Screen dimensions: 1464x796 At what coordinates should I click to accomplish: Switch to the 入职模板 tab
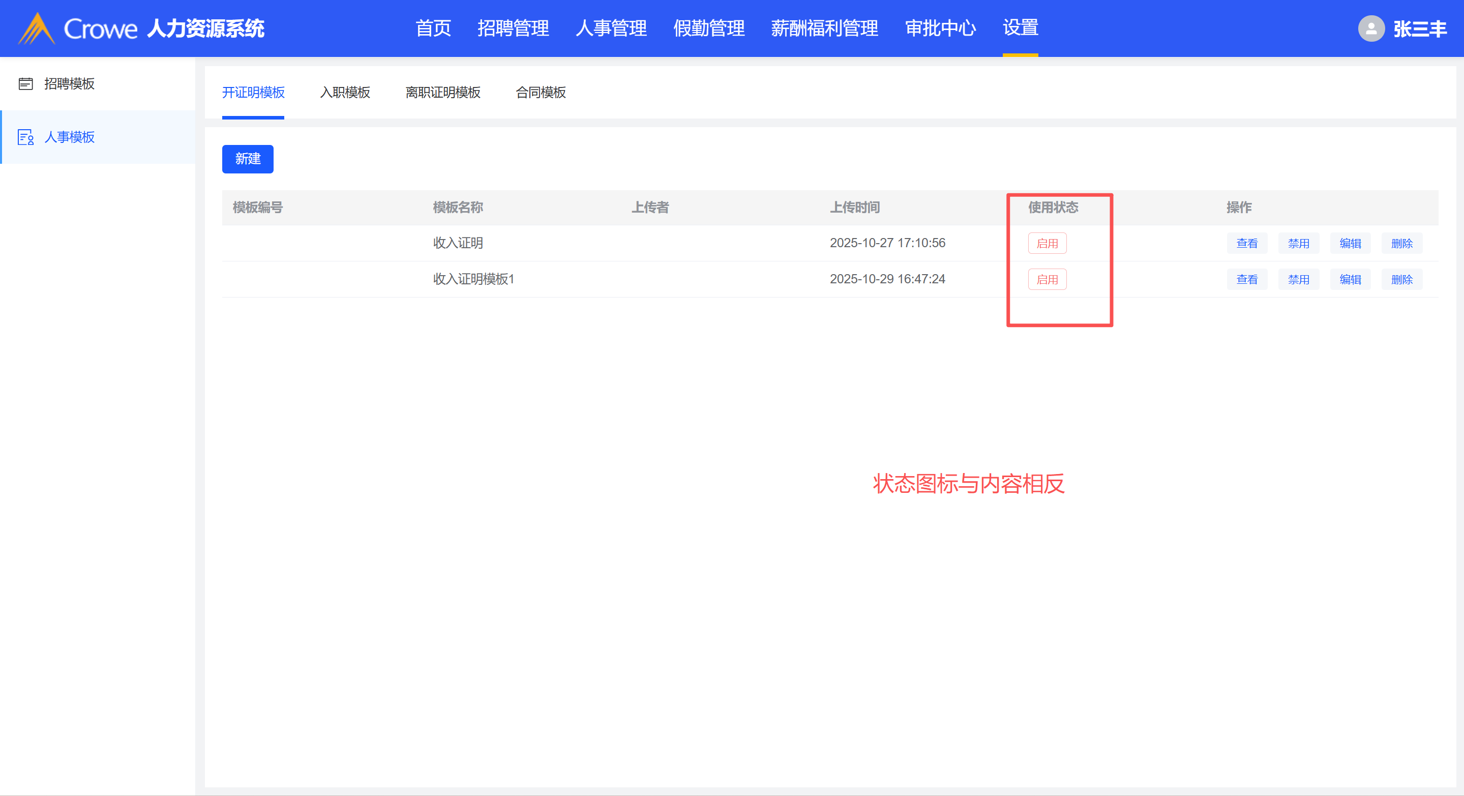point(345,92)
